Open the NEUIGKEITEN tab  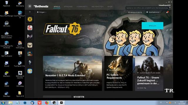point(98,6)
